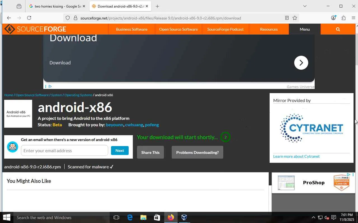Toggle reader view in the address bar
358x223 pixels.
(287, 18)
